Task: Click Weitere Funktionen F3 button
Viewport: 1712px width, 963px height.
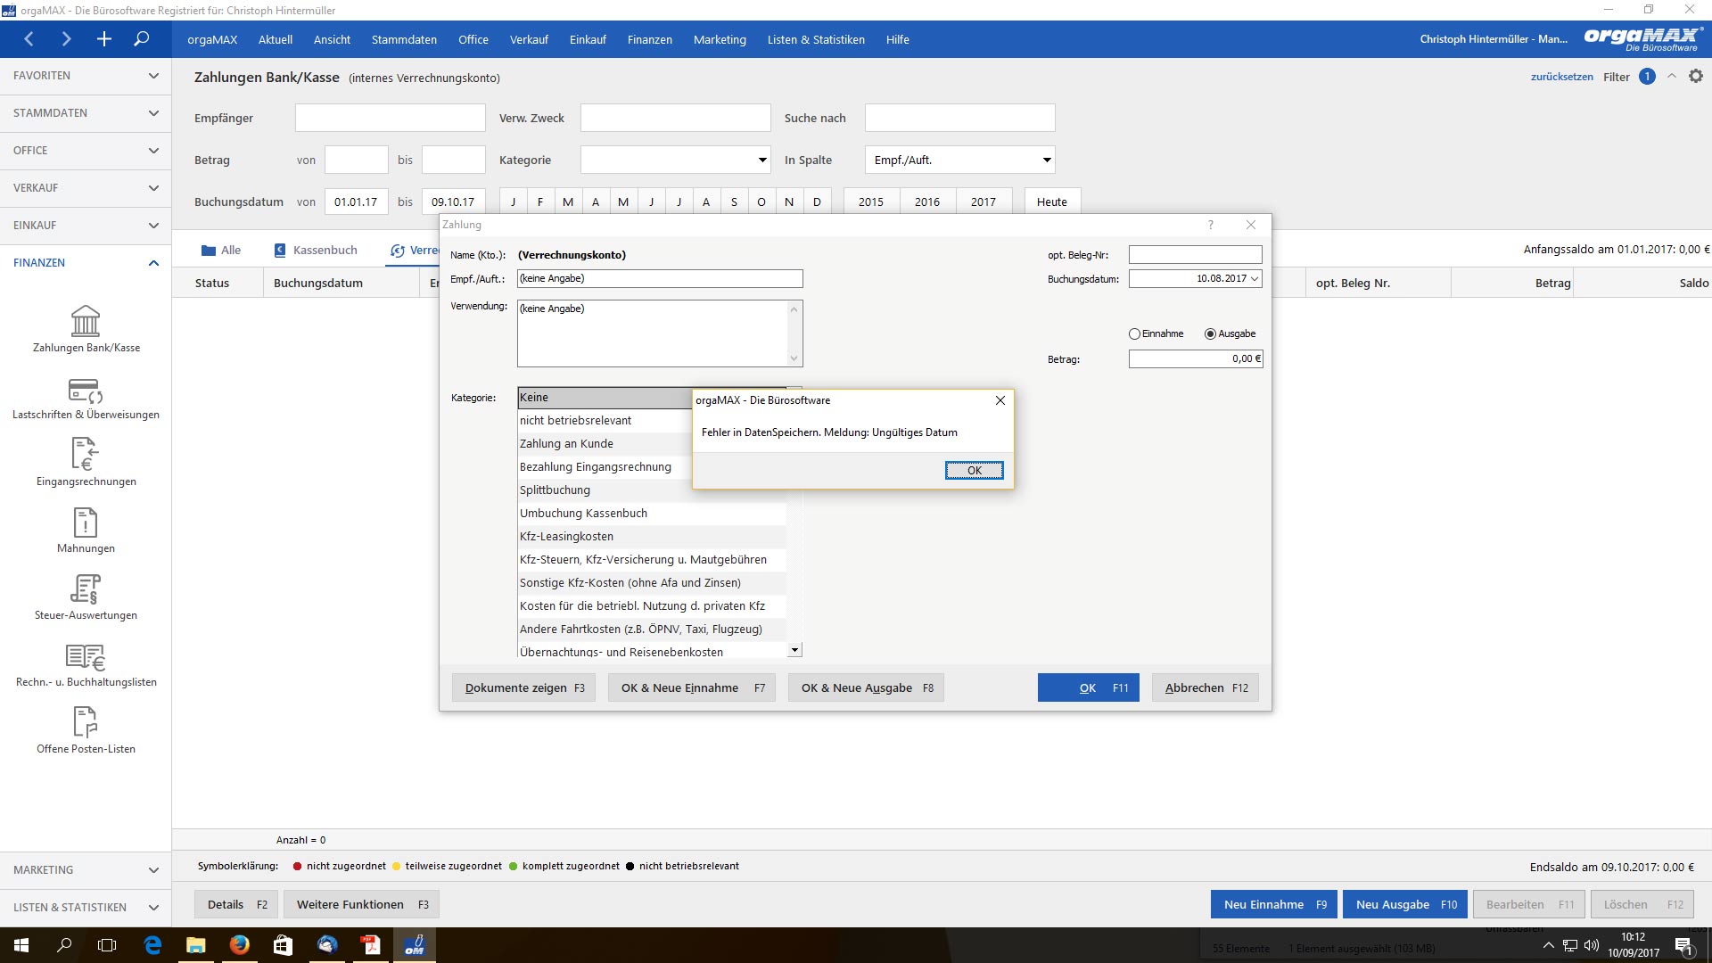Action: click(x=362, y=904)
